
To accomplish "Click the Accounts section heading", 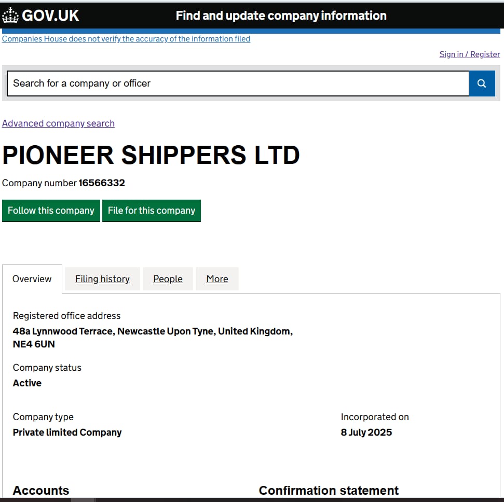I will pyautogui.click(x=41, y=491).
